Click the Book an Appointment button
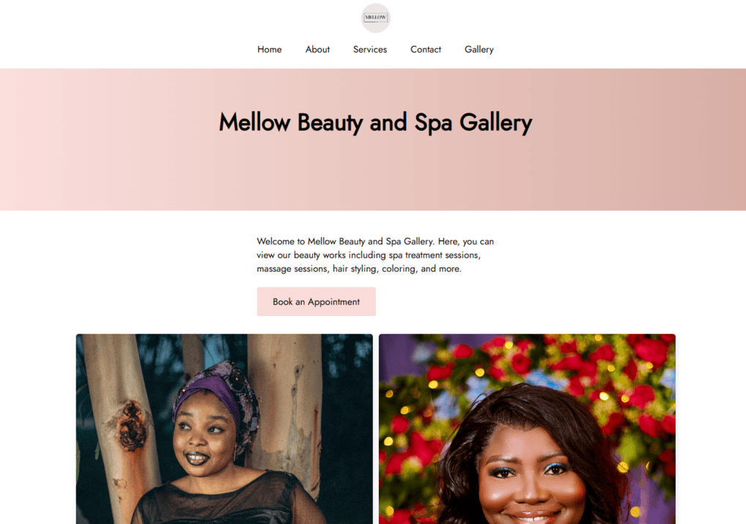The width and height of the screenshot is (746, 524). pos(317,302)
